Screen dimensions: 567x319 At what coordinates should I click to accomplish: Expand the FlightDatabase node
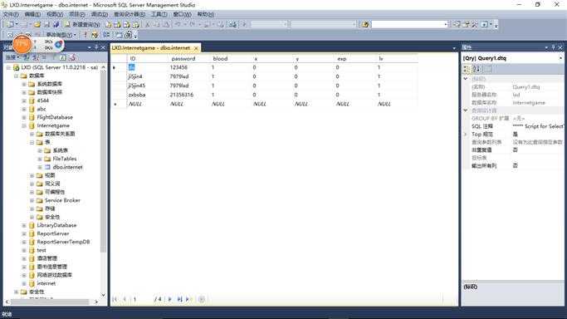(x=24, y=117)
